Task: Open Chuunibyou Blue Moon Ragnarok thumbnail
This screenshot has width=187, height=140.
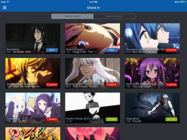Action: (x=152, y=38)
